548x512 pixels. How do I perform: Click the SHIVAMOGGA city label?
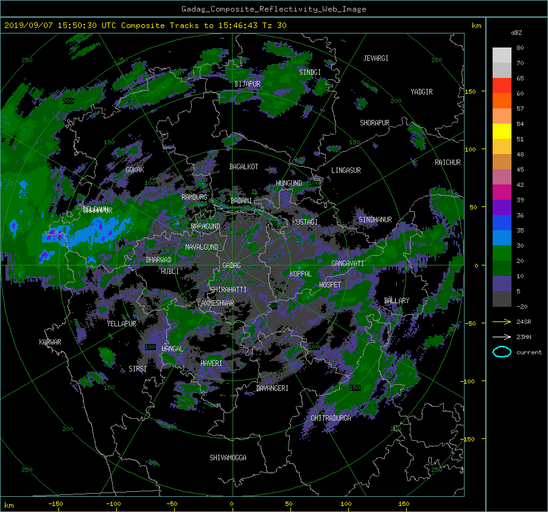click(228, 458)
